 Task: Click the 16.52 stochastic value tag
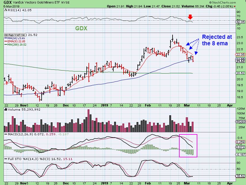(x=240, y=176)
